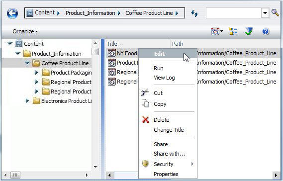Open the Organize dropdown menu
Viewport: 283px width, 181px height.
(x=25, y=32)
